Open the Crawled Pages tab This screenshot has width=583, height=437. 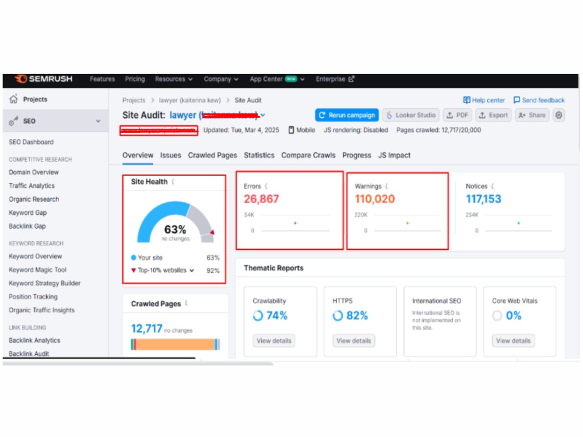tap(212, 156)
